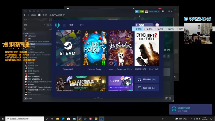Screen dimensions: 215x121
Task: Click the recent-activity clock icon in Steam sidebar
Action: 48,25
